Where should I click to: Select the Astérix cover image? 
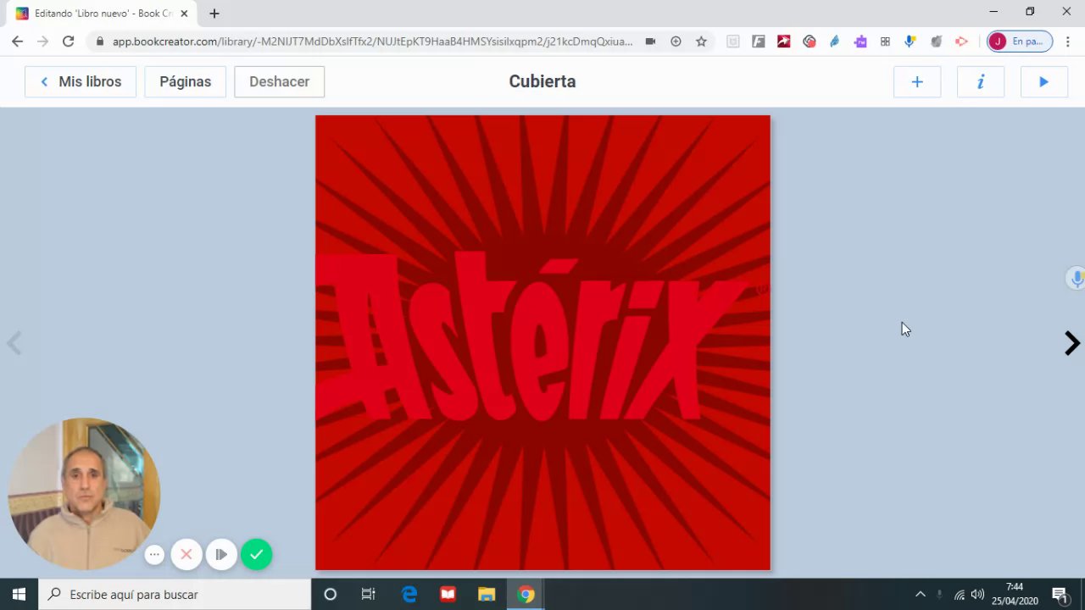(542, 342)
